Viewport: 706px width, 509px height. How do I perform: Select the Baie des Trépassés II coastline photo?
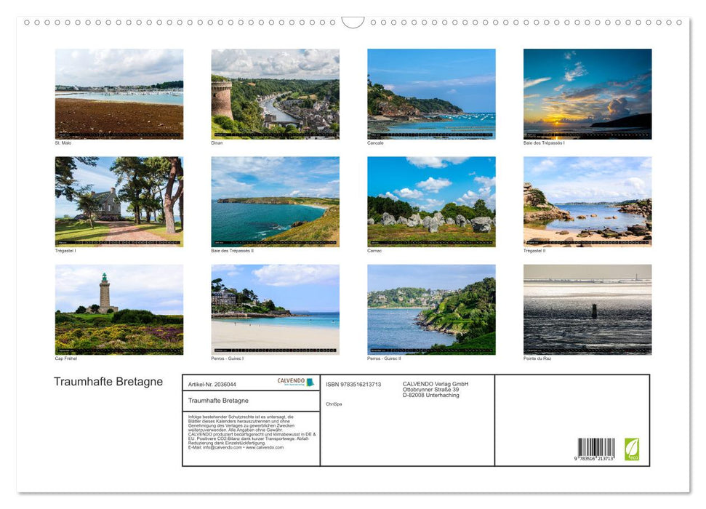pos(275,201)
